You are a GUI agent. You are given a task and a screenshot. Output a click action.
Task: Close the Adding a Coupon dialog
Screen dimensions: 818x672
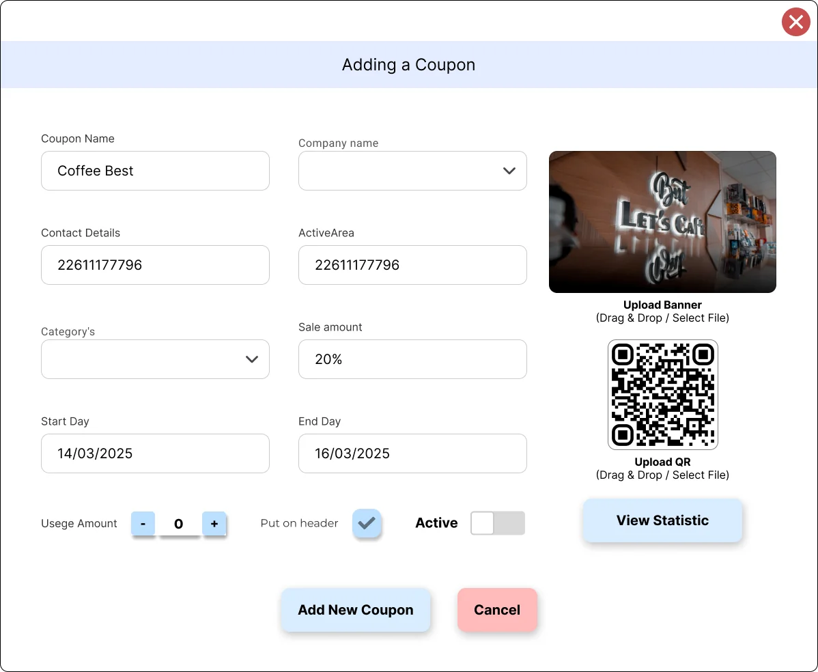pyautogui.click(x=795, y=22)
